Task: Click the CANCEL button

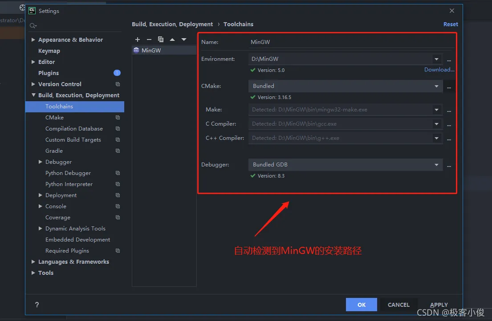Action: click(x=398, y=305)
